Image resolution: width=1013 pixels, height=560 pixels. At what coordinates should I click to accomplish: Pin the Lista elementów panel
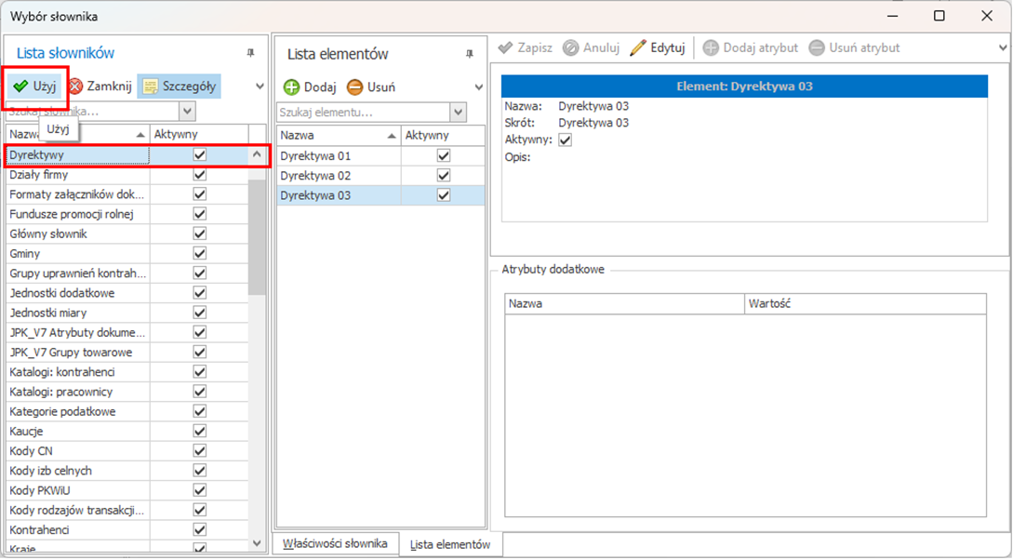tap(470, 54)
